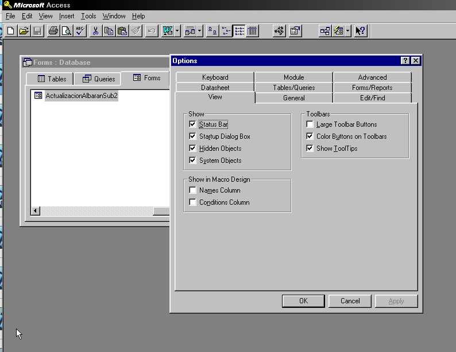Click the OfficeLinks Word merge icon
The height and width of the screenshot is (352, 456).
click(168, 31)
